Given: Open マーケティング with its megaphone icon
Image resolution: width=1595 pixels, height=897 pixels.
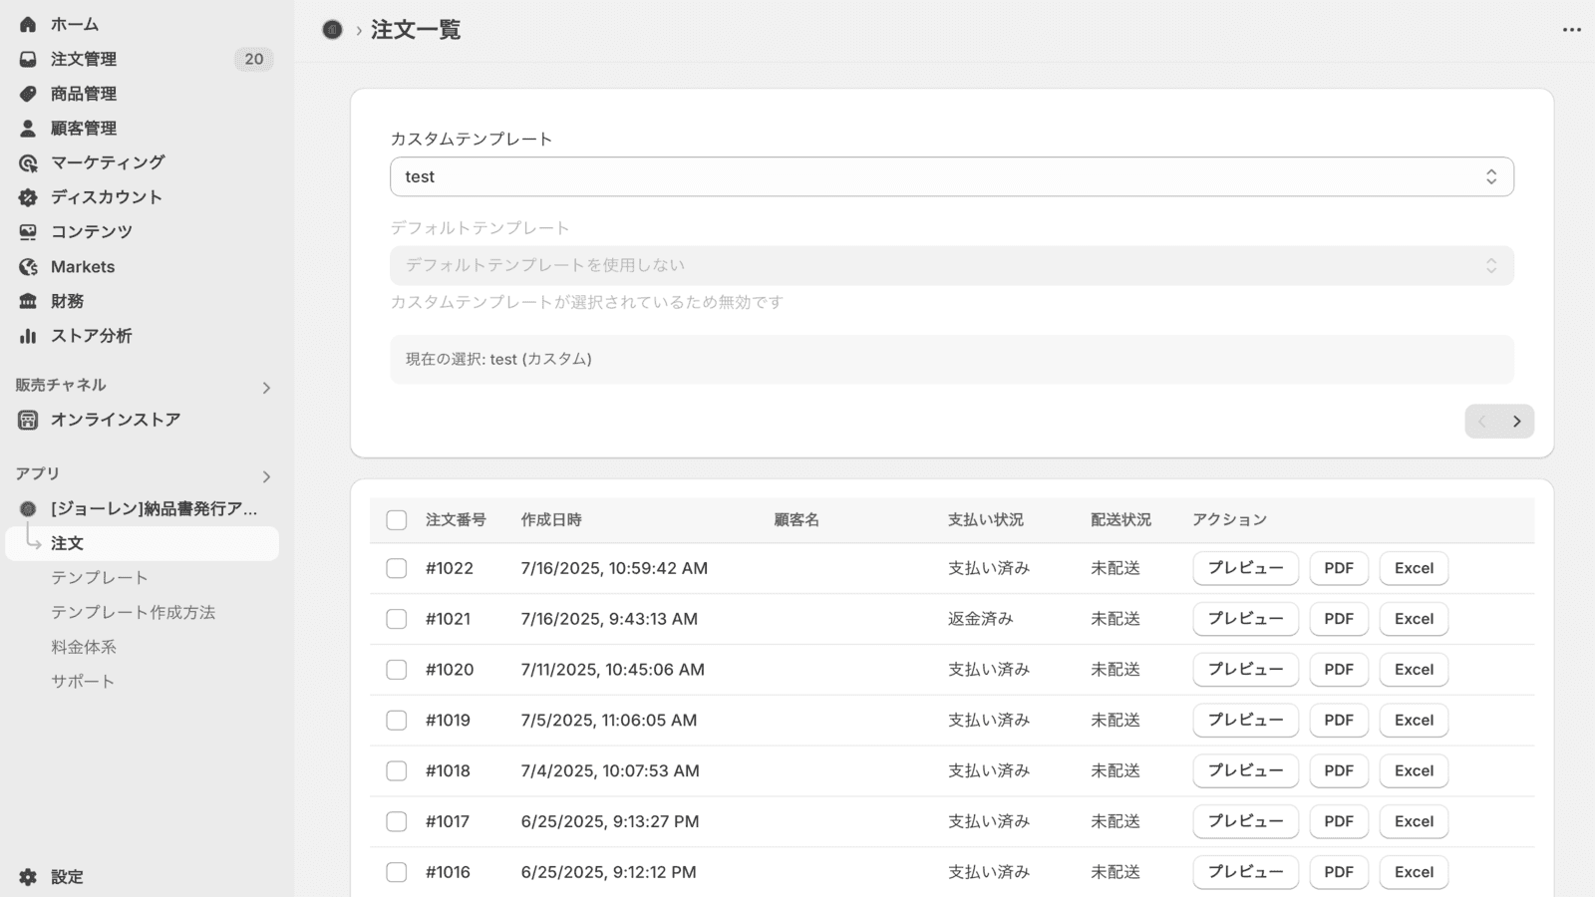Looking at the screenshot, I should pyautogui.click(x=27, y=161).
